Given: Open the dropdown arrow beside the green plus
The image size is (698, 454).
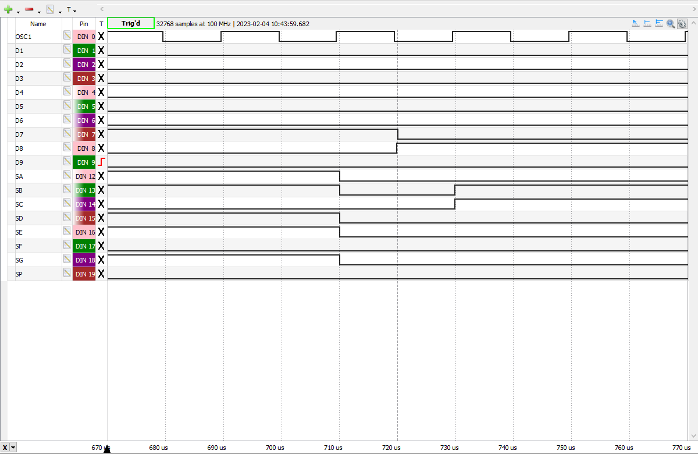Looking at the screenshot, I should [17, 11].
